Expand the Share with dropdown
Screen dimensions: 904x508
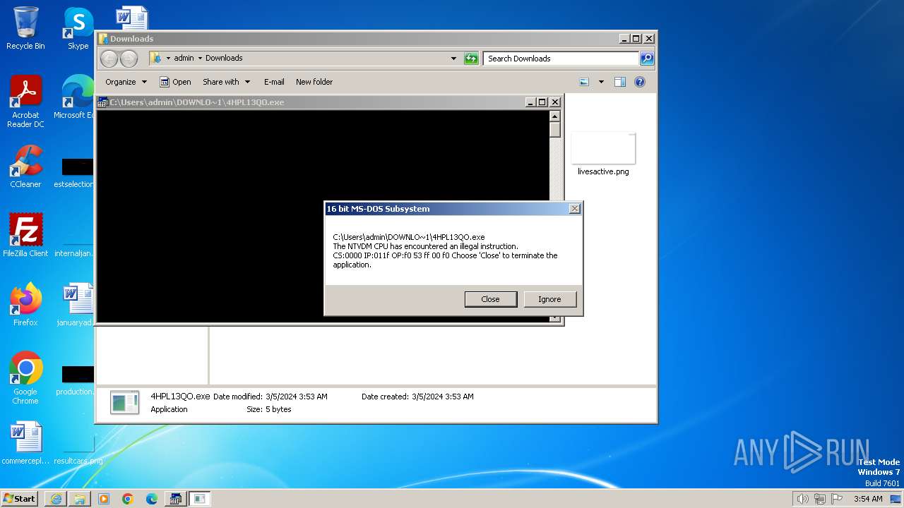[x=226, y=82]
